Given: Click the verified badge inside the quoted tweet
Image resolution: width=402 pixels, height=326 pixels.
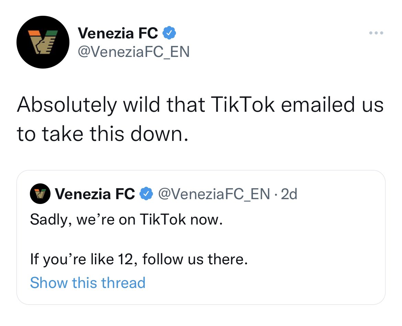Looking at the screenshot, I should pos(146,194).
